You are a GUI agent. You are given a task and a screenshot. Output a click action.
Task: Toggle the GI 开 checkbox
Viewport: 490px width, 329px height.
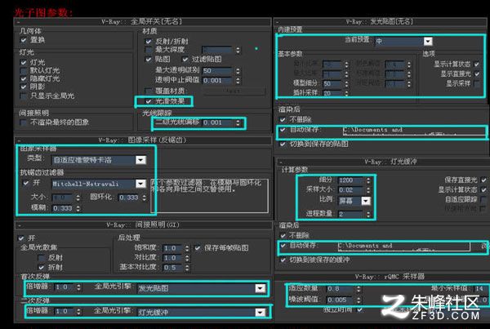[21, 238]
